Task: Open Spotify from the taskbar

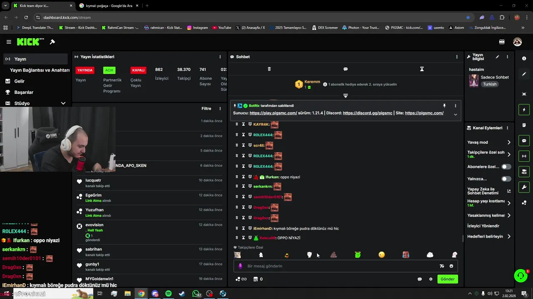Action: (168, 294)
